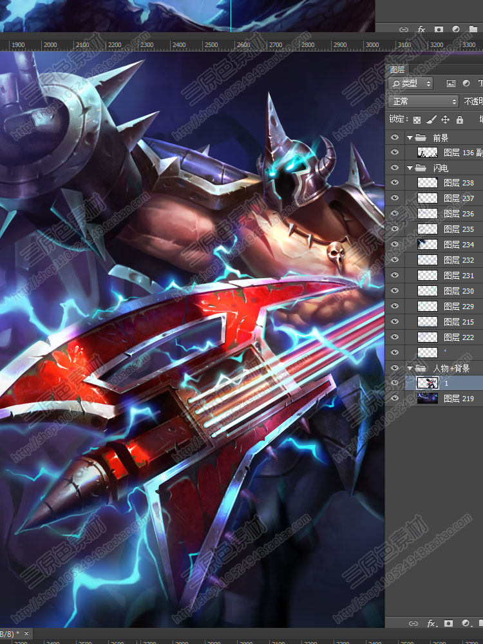Click link icon in strip above the ruler
The height and width of the screenshot is (644, 483).
coord(404,29)
